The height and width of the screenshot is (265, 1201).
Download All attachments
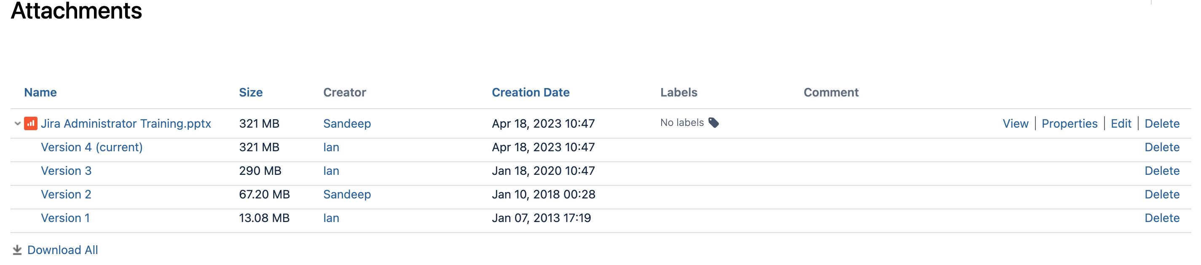(63, 250)
